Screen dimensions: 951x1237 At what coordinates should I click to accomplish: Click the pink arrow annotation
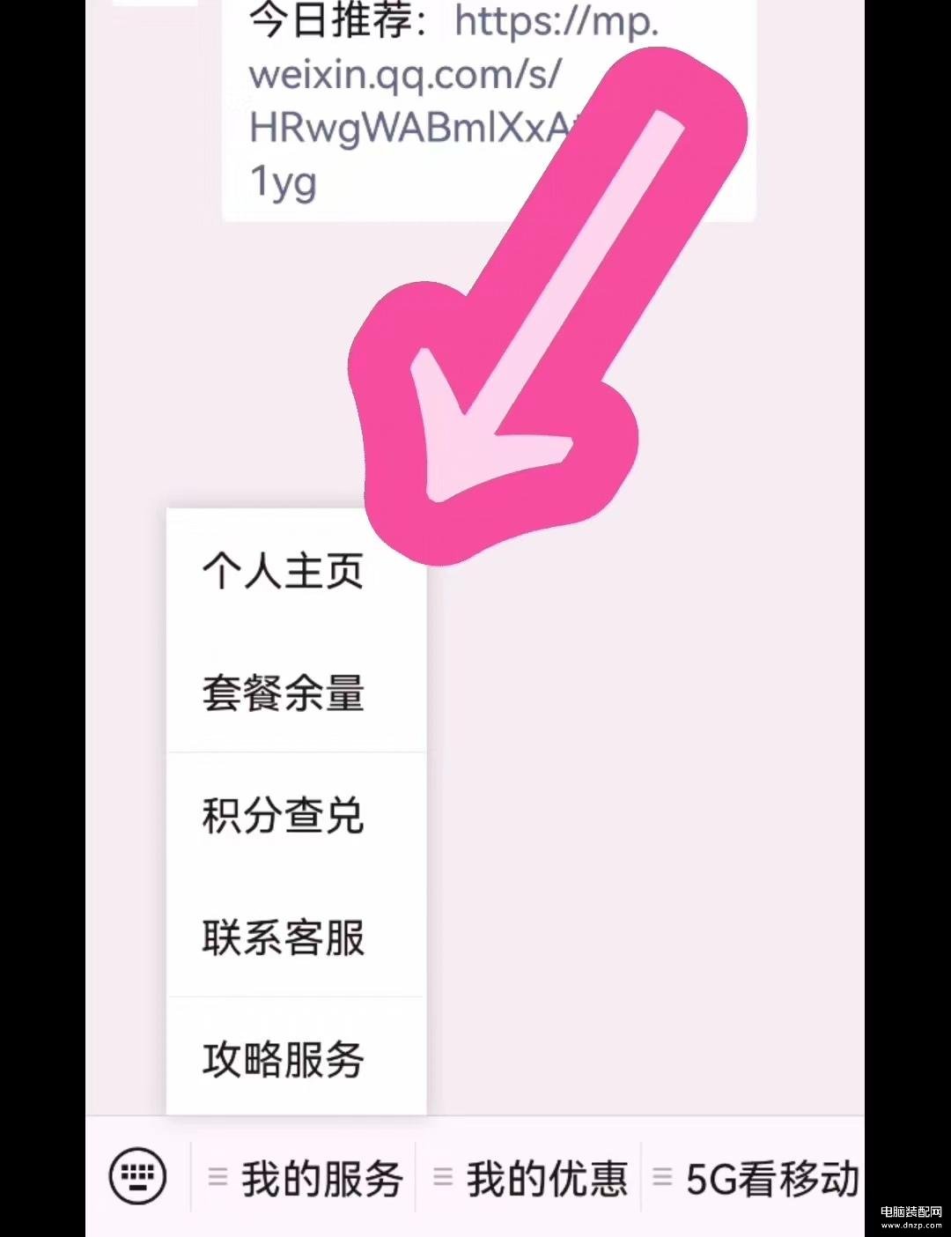pyautogui.click(x=546, y=300)
